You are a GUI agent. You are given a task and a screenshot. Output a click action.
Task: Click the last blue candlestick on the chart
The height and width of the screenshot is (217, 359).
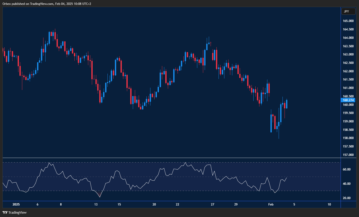pyautogui.click(x=287, y=104)
